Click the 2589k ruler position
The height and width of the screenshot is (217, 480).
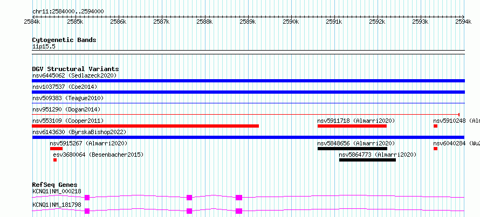[x=248, y=22]
